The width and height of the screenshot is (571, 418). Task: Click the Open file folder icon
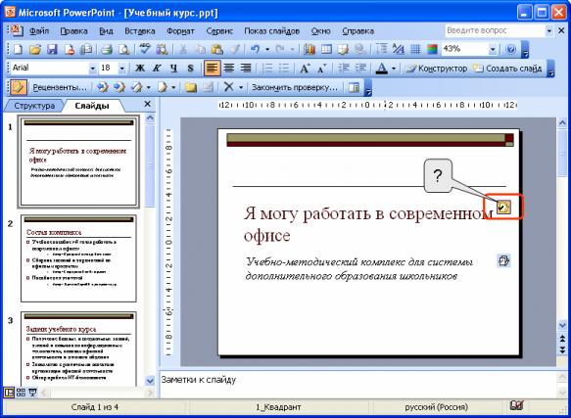point(35,49)
